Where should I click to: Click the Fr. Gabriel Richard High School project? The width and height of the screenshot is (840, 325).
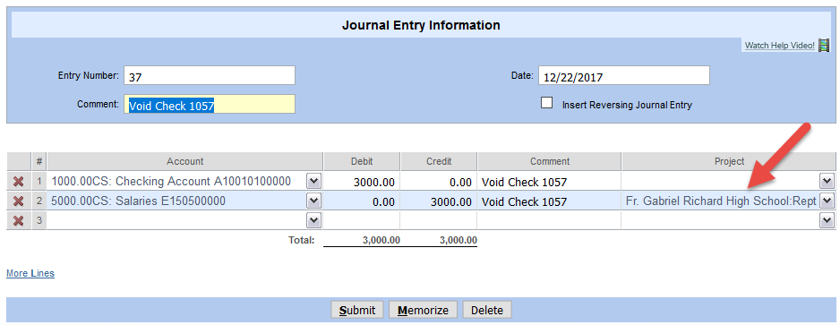721,201
